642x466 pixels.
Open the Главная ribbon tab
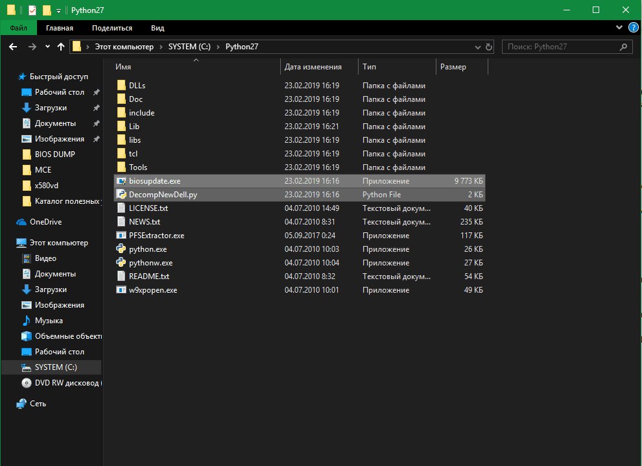tap(60, 28)
